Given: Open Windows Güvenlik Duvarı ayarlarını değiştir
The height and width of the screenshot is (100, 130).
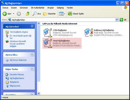Looking at the screenshot, I should point(18,44).
